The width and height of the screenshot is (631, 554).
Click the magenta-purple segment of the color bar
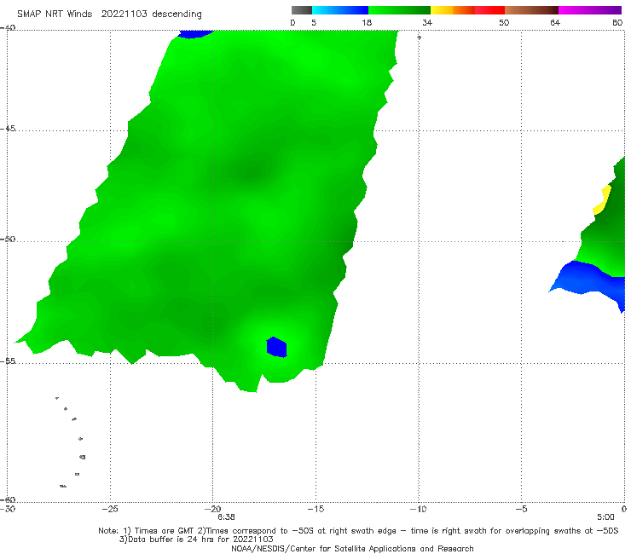point(590,10)
